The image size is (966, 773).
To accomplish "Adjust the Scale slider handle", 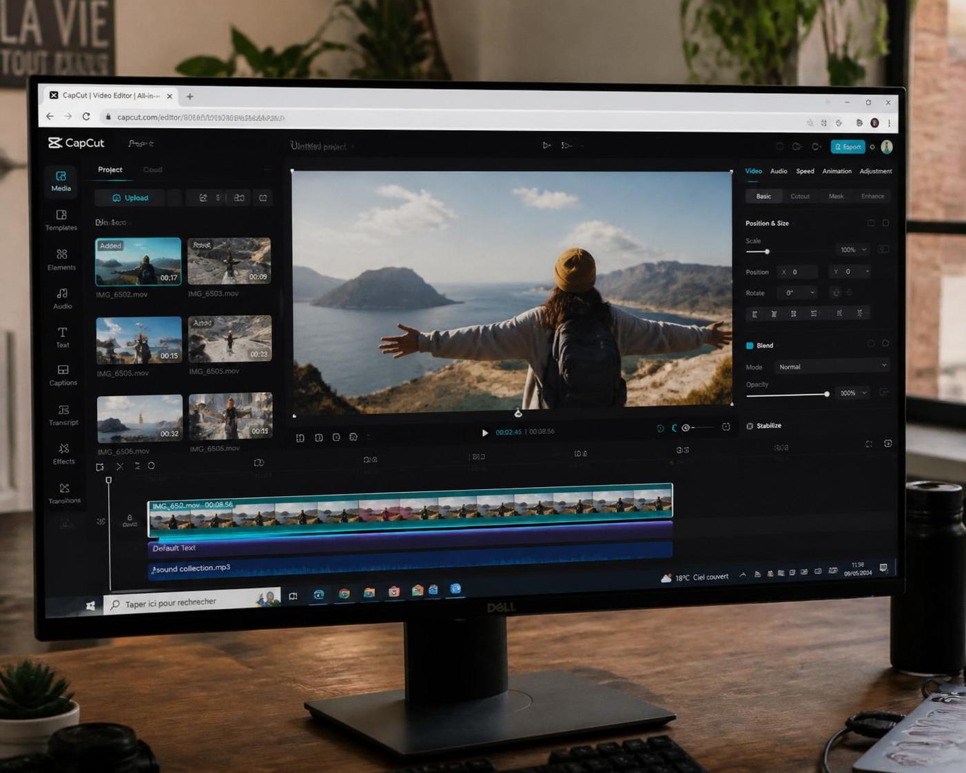I will coord(767,251).
